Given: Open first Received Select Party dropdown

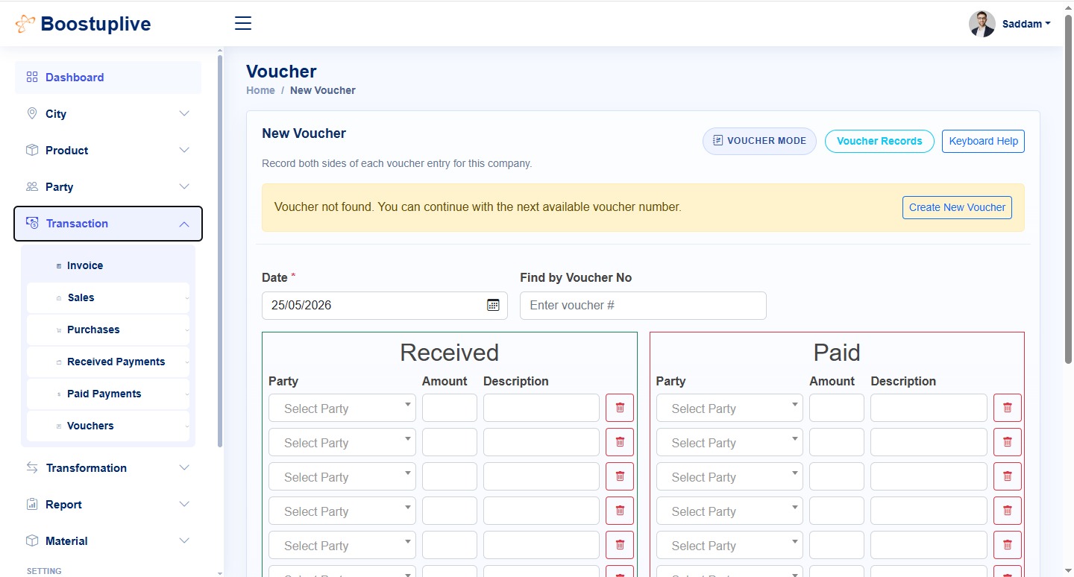Looking at the screenshot, I should [x=342, y=408].
